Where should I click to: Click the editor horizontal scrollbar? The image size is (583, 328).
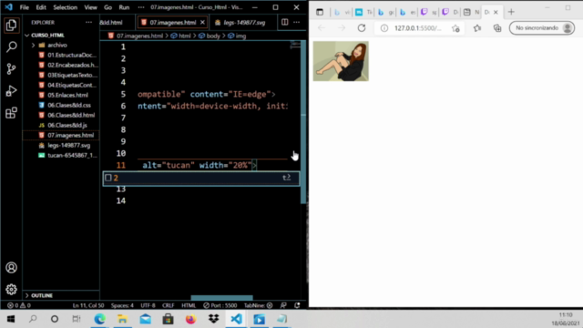click(221, 298)
